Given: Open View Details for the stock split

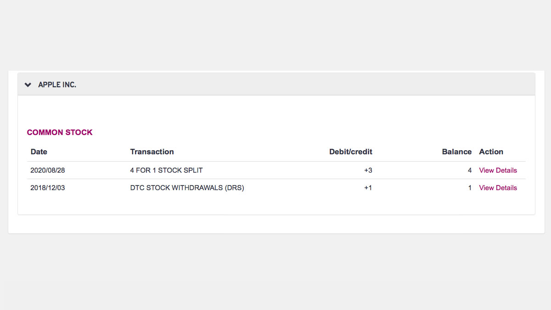Looking at the screenshot, I should tap(498, 170).
